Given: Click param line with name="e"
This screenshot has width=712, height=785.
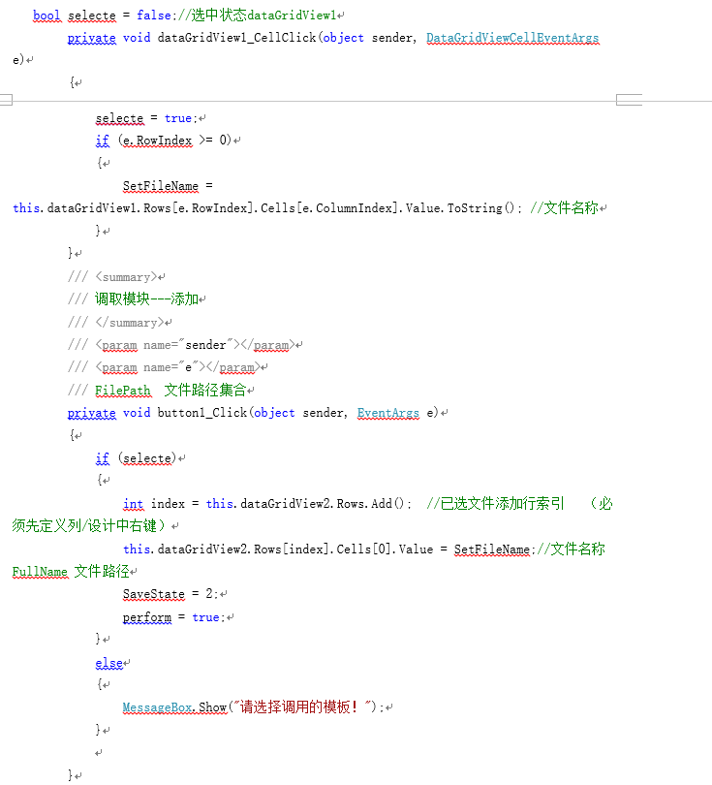Looking at the screenshot, I should click(x=164, y=367).
